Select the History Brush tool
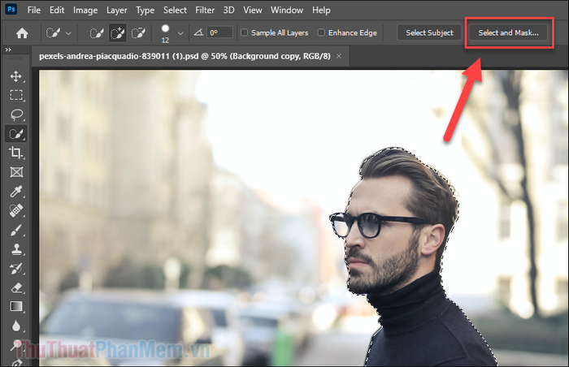This screenshot has height=367, width=569. [x=16, y=269]
